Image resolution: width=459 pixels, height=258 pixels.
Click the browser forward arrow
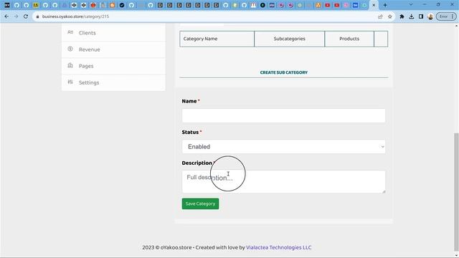click(16, 16)
